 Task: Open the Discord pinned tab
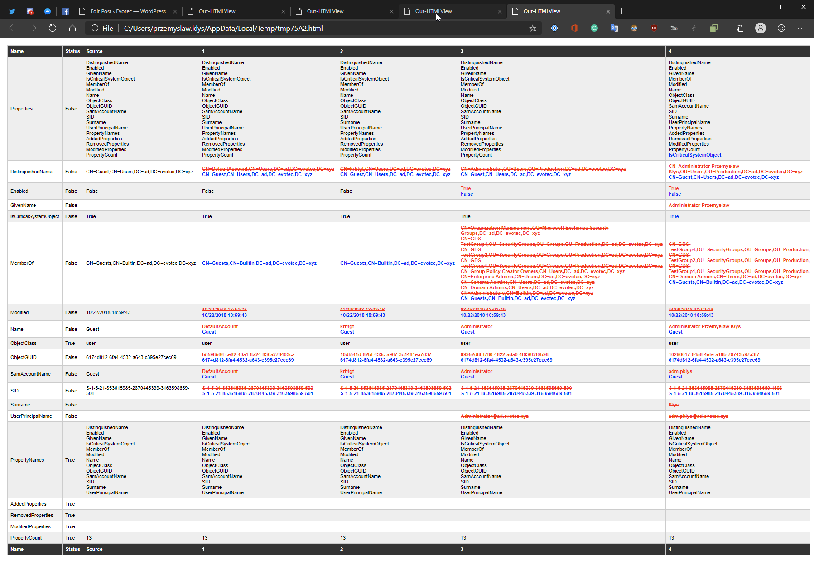(x=30, y=11)
